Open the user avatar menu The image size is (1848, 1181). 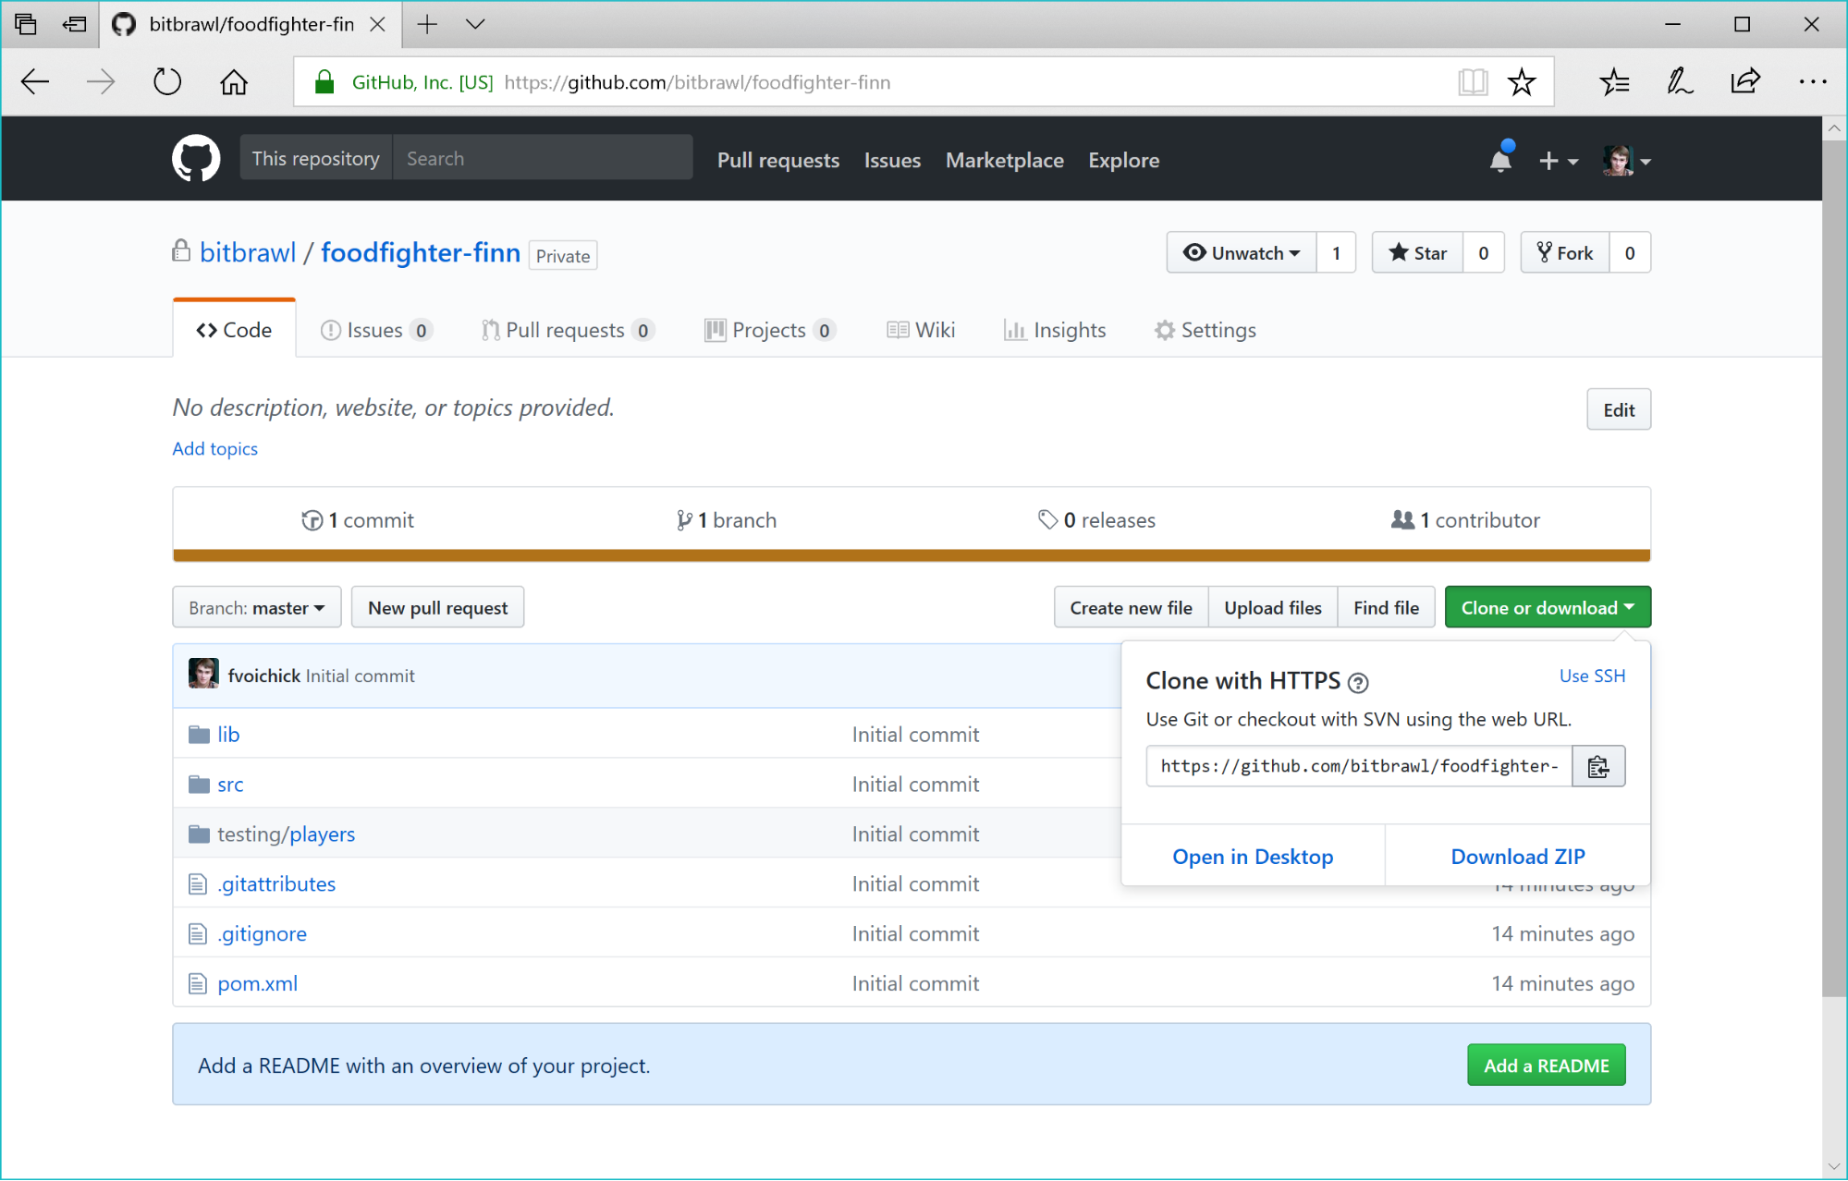pos(1627,161)
